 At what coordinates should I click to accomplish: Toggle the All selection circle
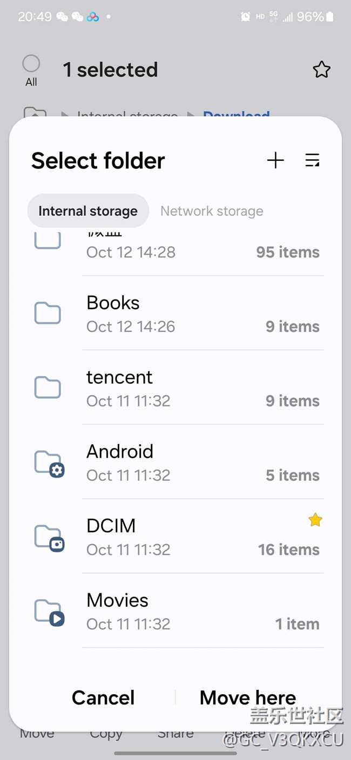pos(31,64)
